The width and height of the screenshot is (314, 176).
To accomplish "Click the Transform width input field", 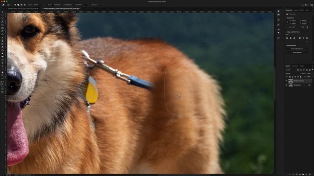I will click(293, 21).
